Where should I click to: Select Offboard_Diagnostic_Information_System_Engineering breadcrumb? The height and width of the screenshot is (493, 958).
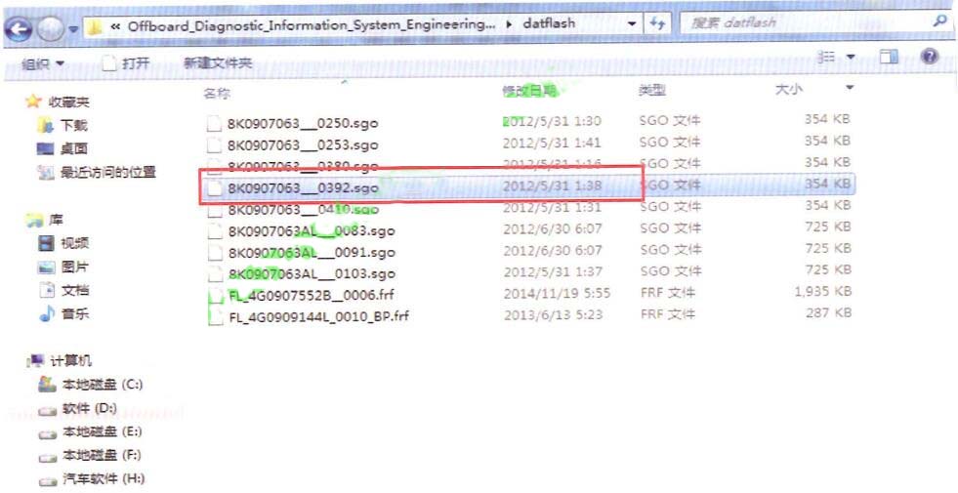pos(311,25)
